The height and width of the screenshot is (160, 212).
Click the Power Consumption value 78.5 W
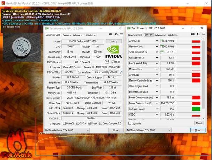click(x=167, y=98)
